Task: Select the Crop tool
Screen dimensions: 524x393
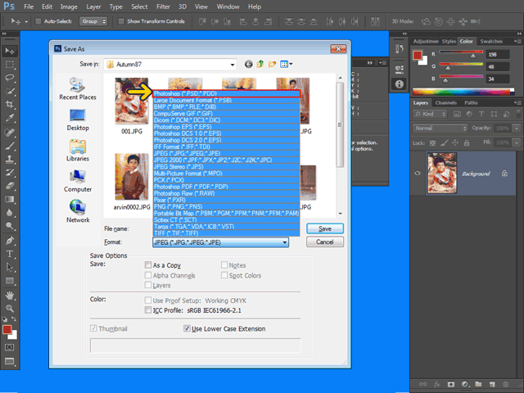Action: point(10,105)
